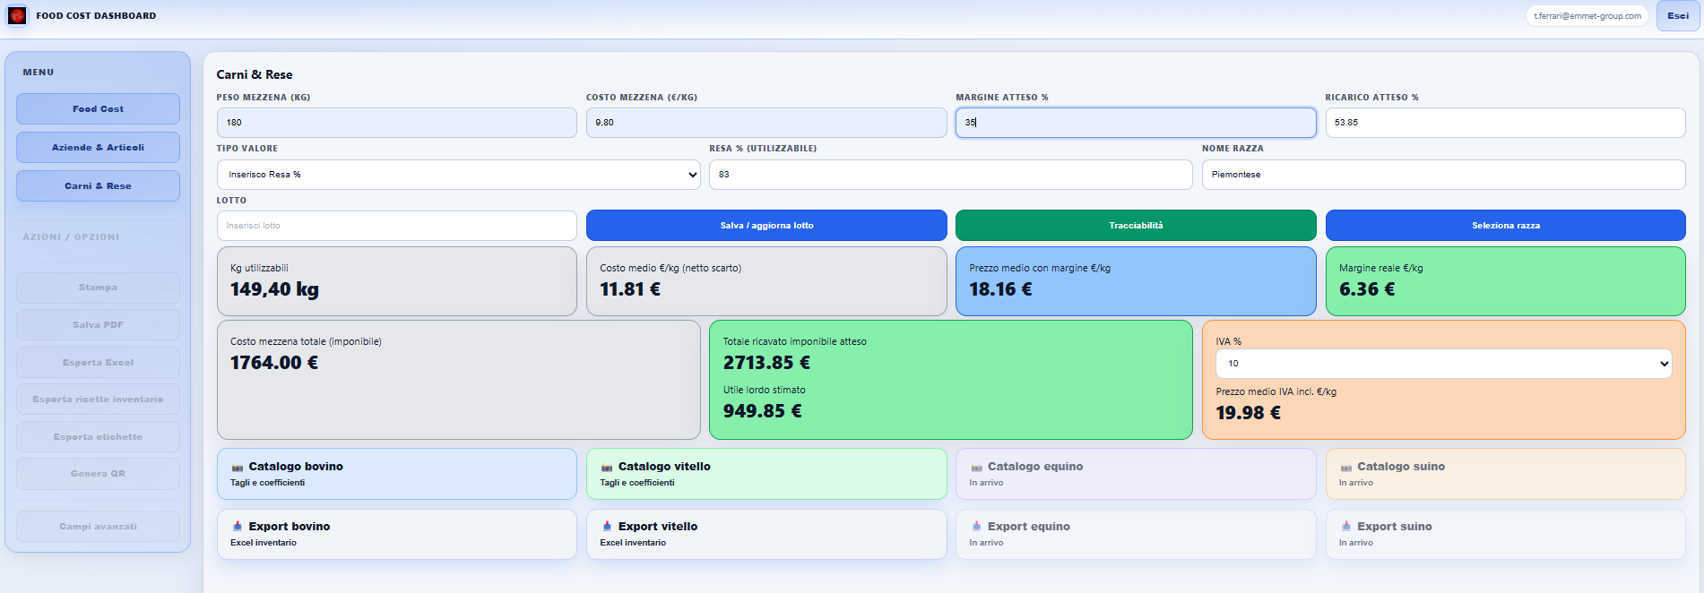Click the Resa % utilizzabile field
Viewport: 1704px width, 593px height.
950,175
